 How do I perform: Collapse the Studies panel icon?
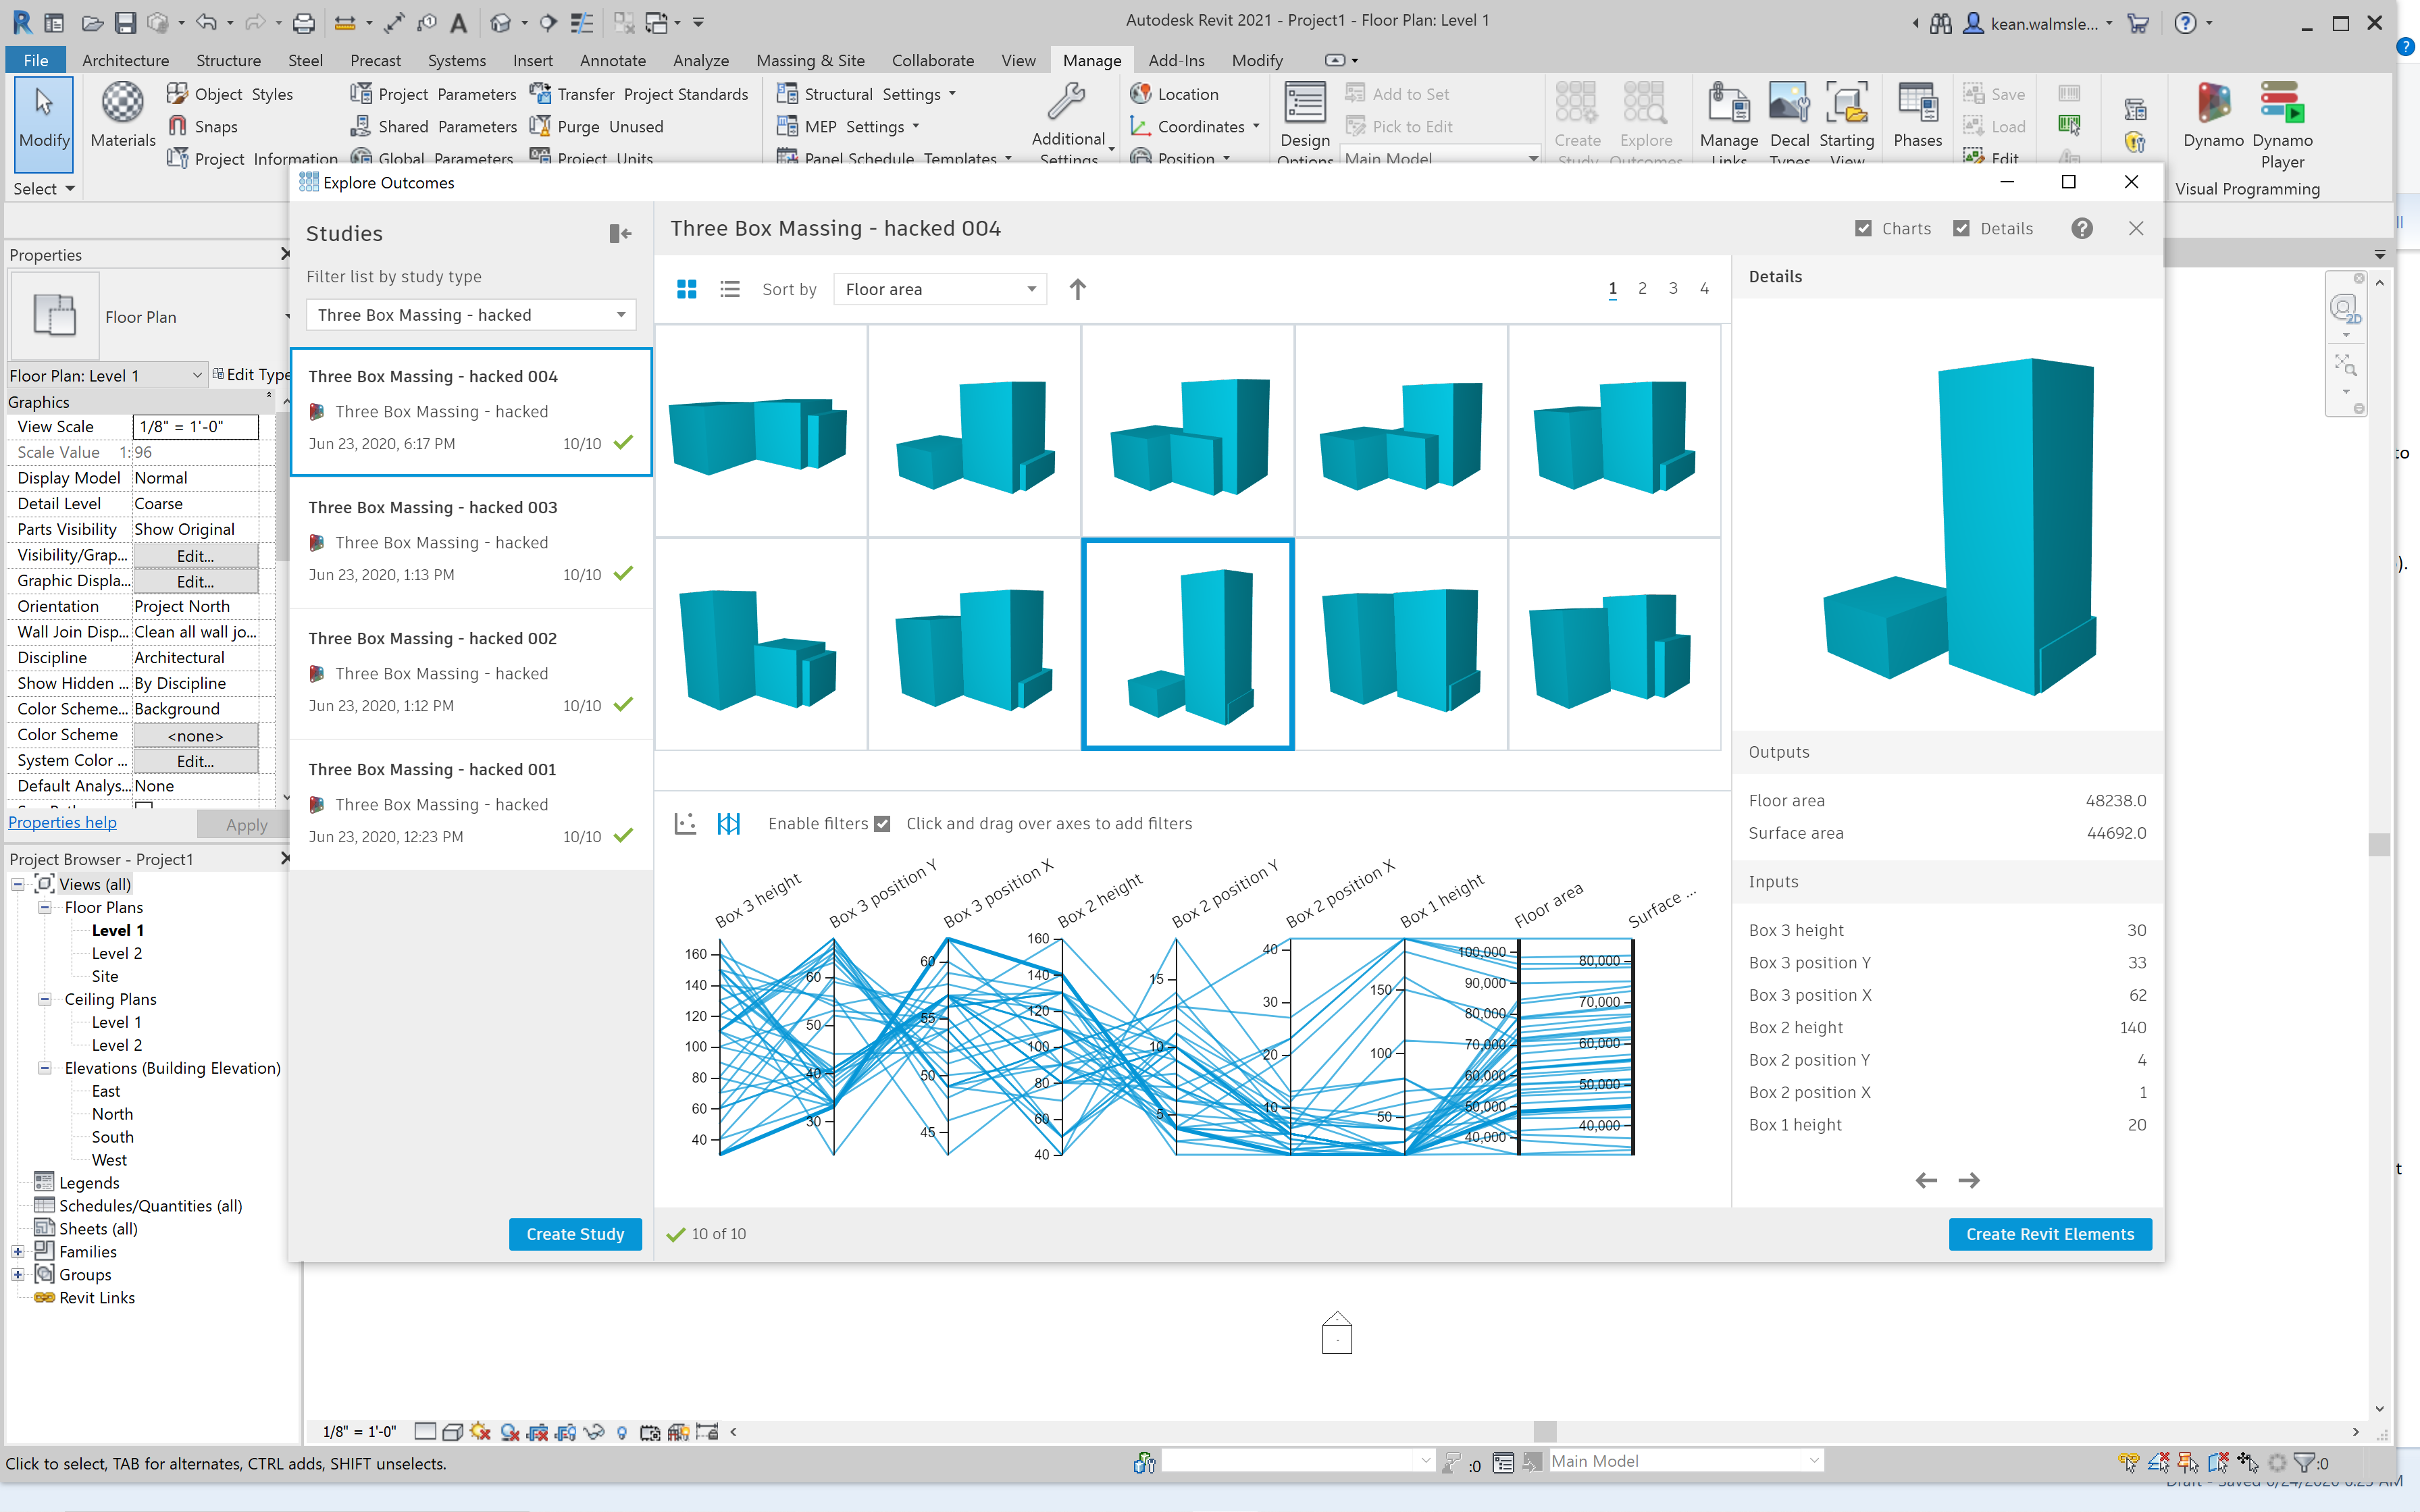620,233
